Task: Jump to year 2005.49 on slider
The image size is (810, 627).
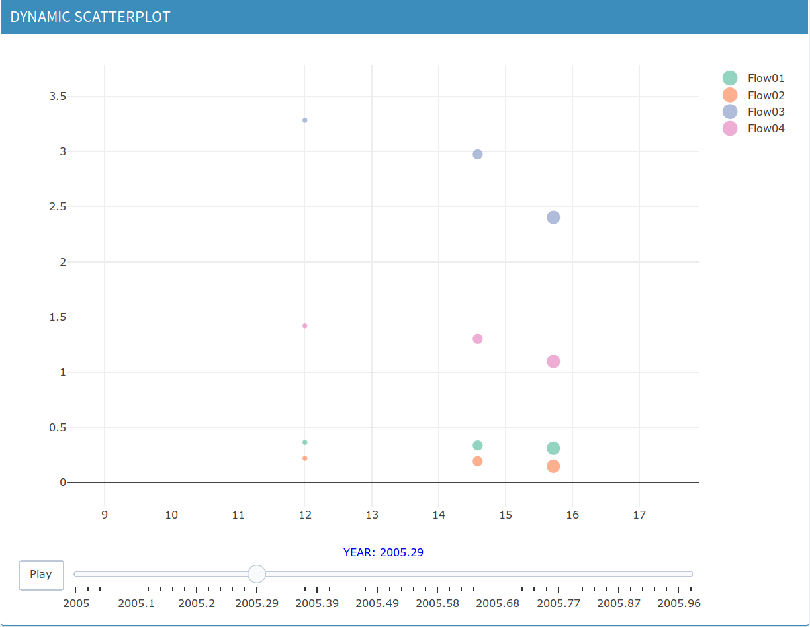Action: coord(377,603)
